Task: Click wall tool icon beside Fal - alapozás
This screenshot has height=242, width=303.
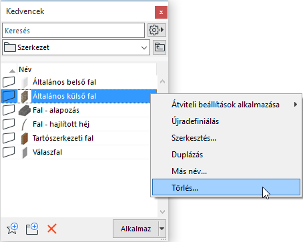Action: 9,110
